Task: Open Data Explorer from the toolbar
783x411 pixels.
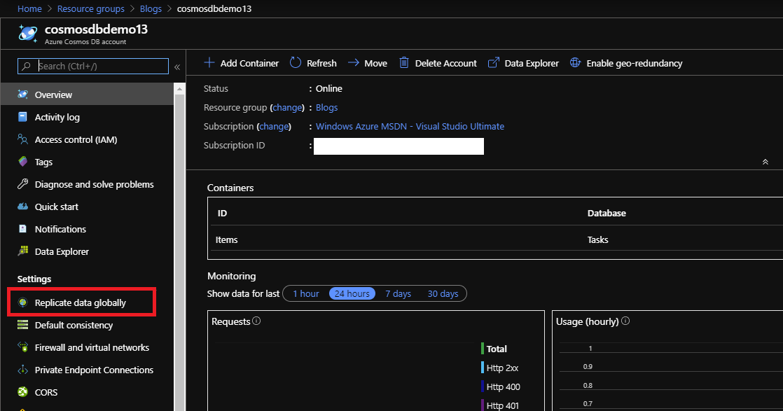Action: (x=493, y=62)
